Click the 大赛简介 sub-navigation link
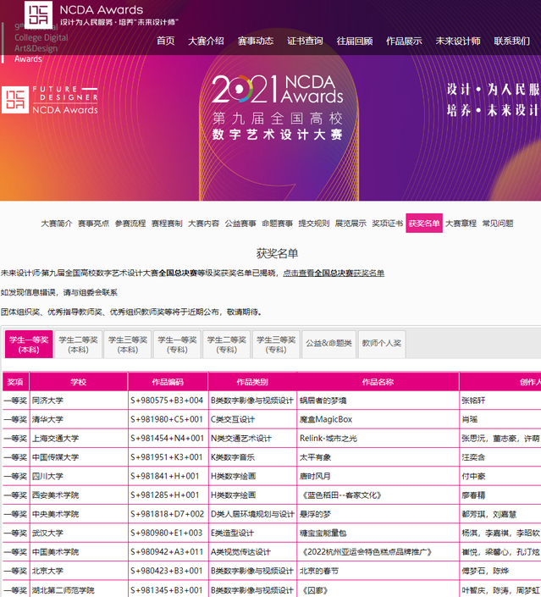 tap(57, 224)
